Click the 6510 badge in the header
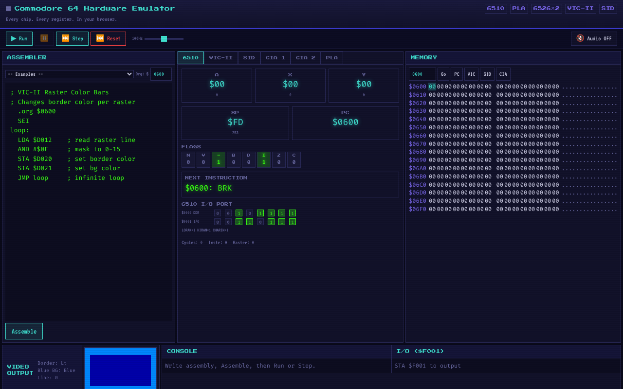 click(495, 8)
